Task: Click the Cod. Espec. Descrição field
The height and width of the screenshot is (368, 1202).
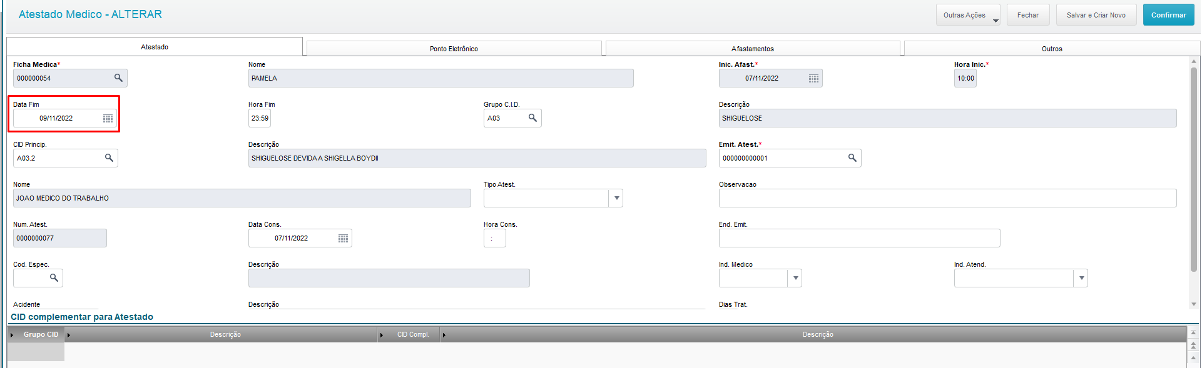Action: 389,278
